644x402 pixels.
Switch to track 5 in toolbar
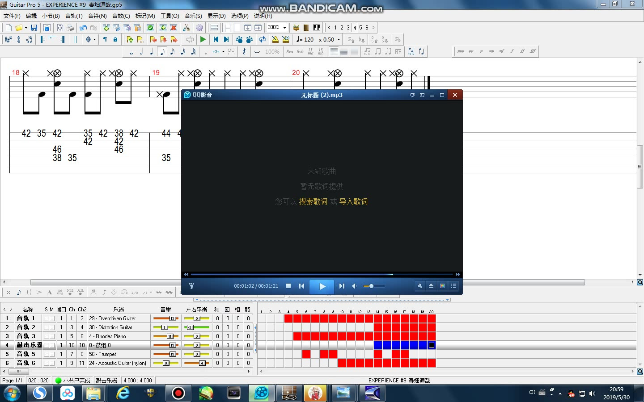(361, 28)
